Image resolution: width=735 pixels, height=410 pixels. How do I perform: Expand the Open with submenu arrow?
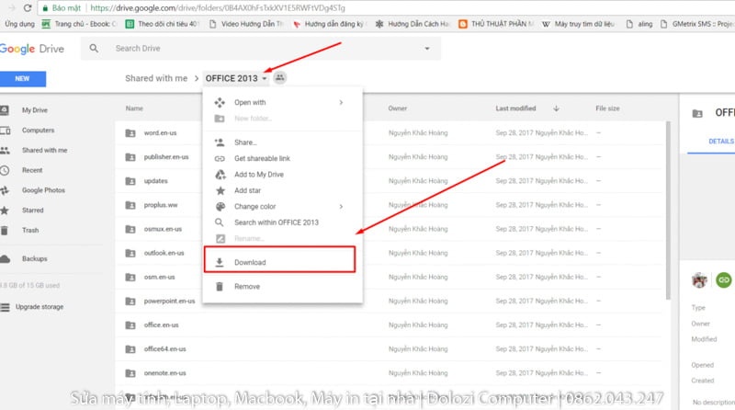pos(341,102)
